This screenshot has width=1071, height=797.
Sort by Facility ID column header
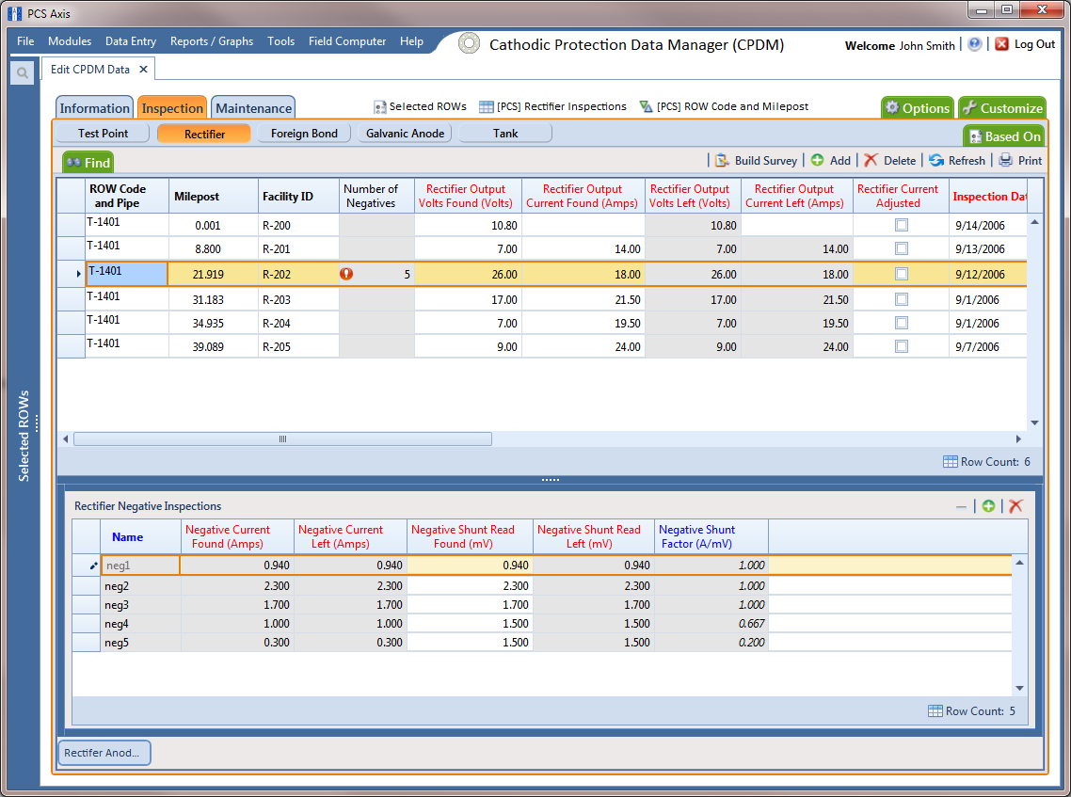(298, 196)
